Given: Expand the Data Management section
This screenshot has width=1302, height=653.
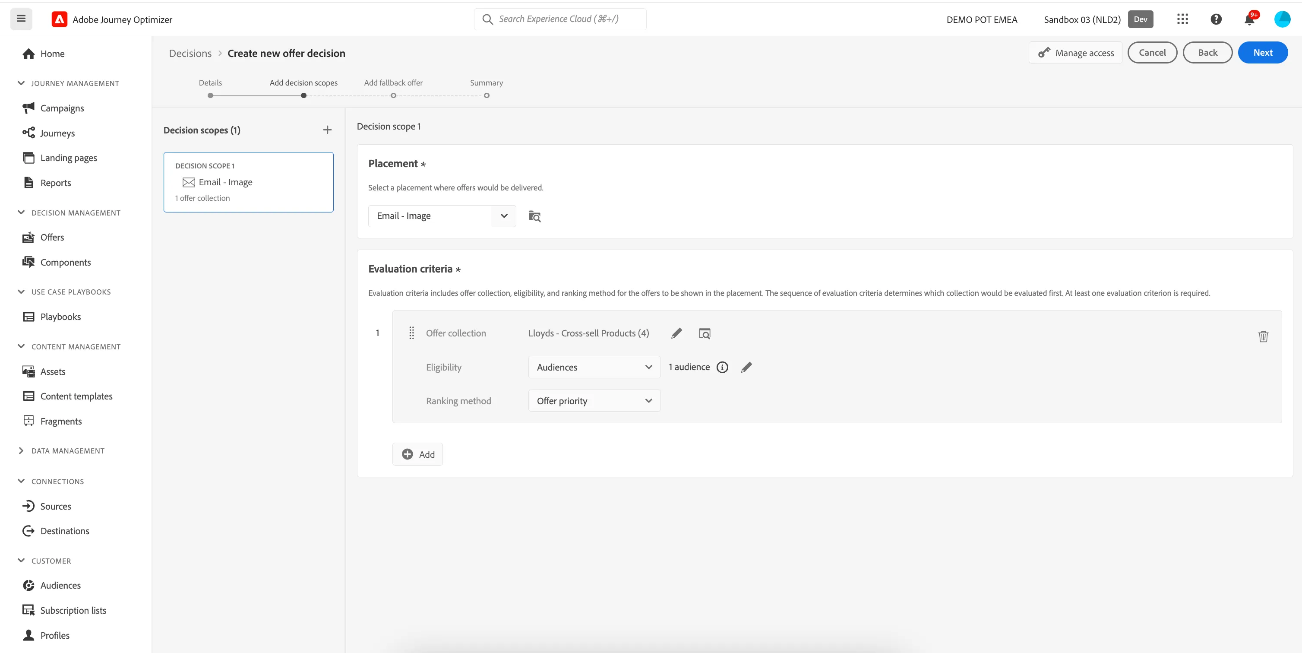Looking at the screenshot, I should click(x=21, y=451).
